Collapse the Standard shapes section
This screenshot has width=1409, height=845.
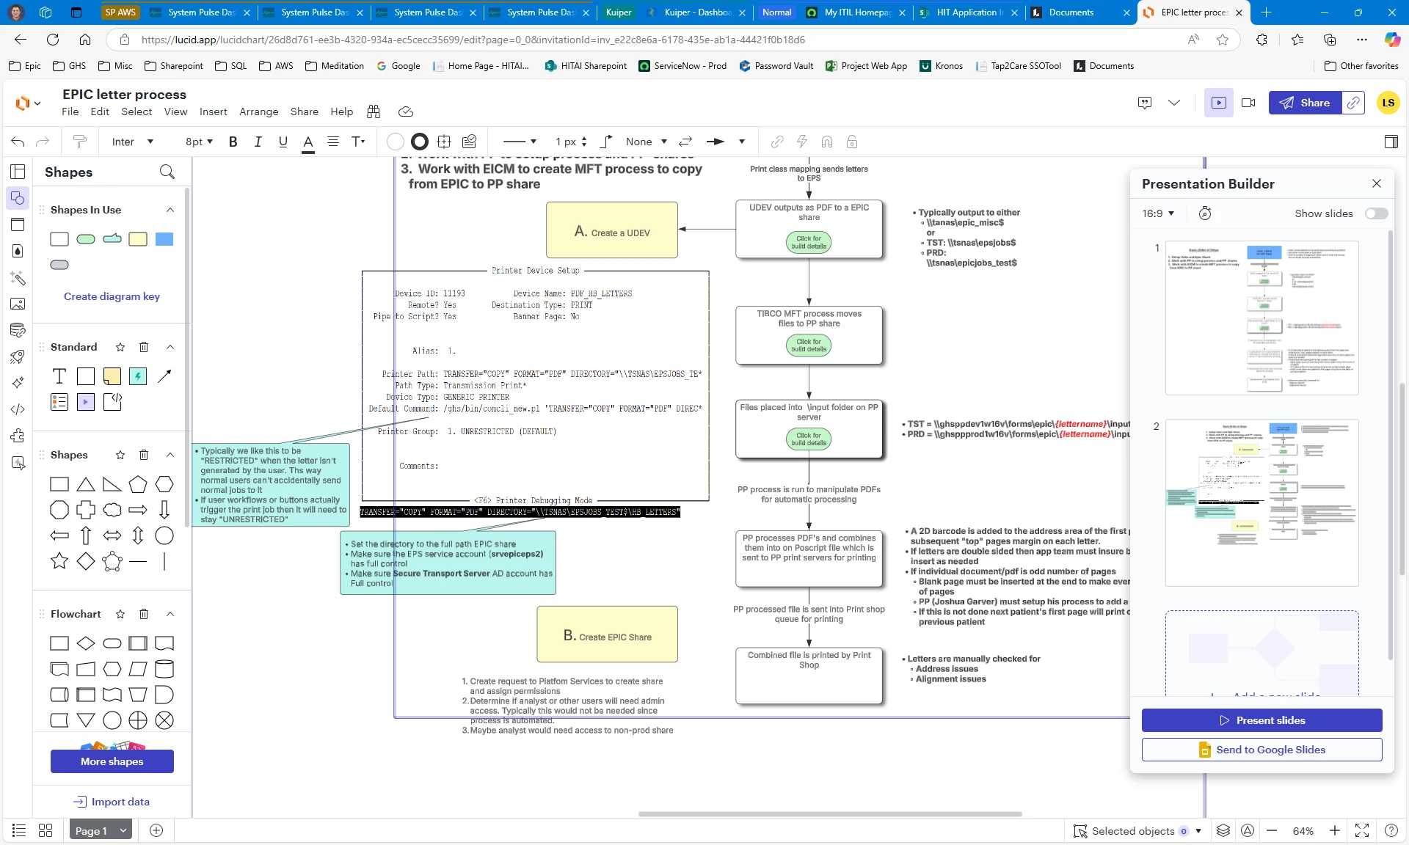coord(170,347)
